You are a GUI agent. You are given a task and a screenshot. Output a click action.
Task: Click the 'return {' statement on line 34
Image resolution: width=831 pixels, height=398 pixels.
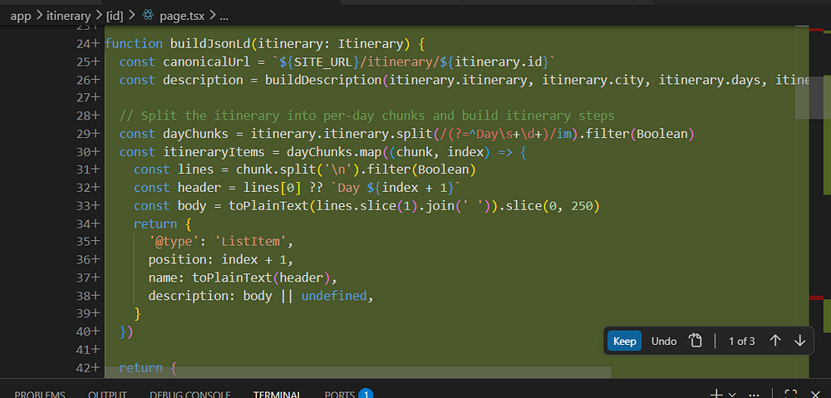tap(162, 224)
